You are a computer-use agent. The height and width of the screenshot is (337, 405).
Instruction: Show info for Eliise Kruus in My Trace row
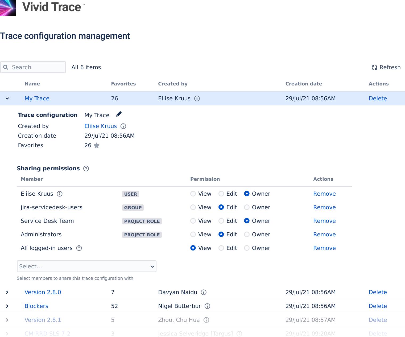(x=197, y=98)
